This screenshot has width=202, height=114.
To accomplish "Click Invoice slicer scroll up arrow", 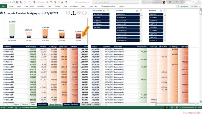I will coord(165,14).
